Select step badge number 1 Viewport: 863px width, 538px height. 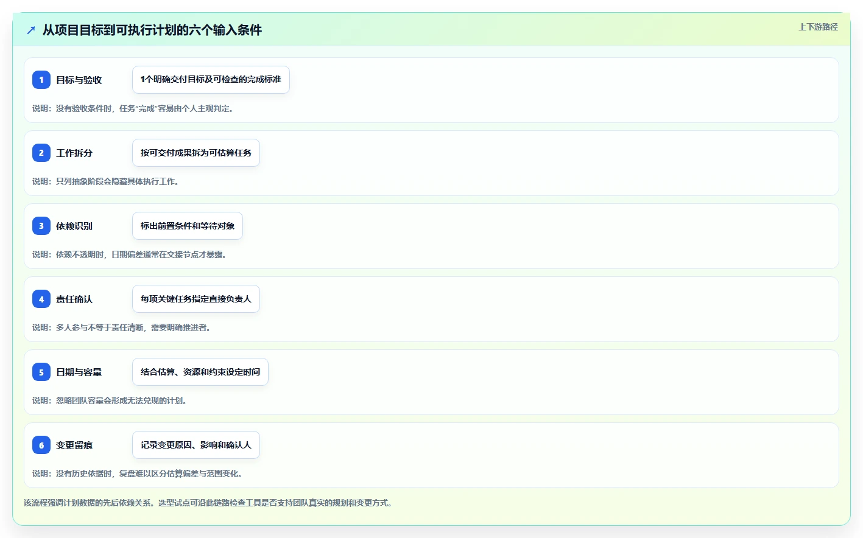coord(41,80)
